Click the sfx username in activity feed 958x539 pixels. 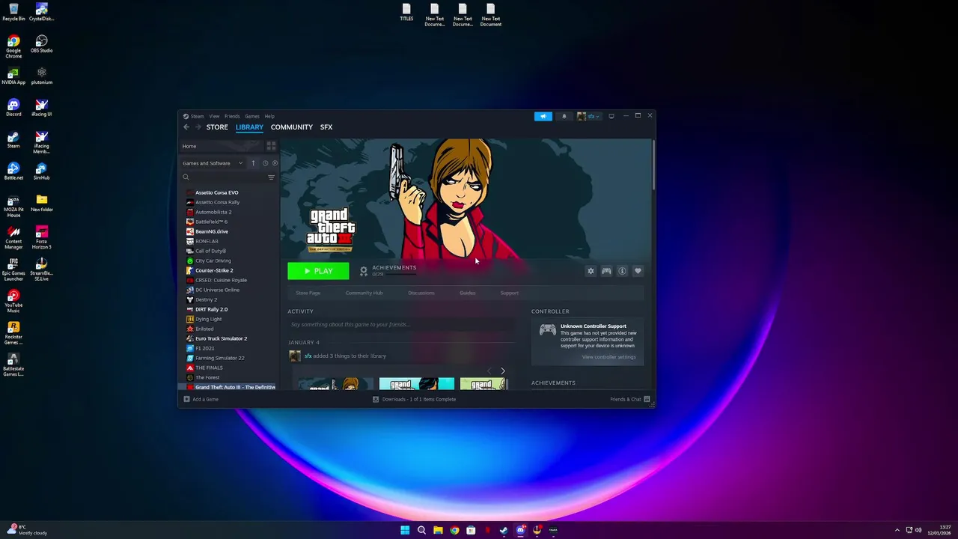[308, 356]
